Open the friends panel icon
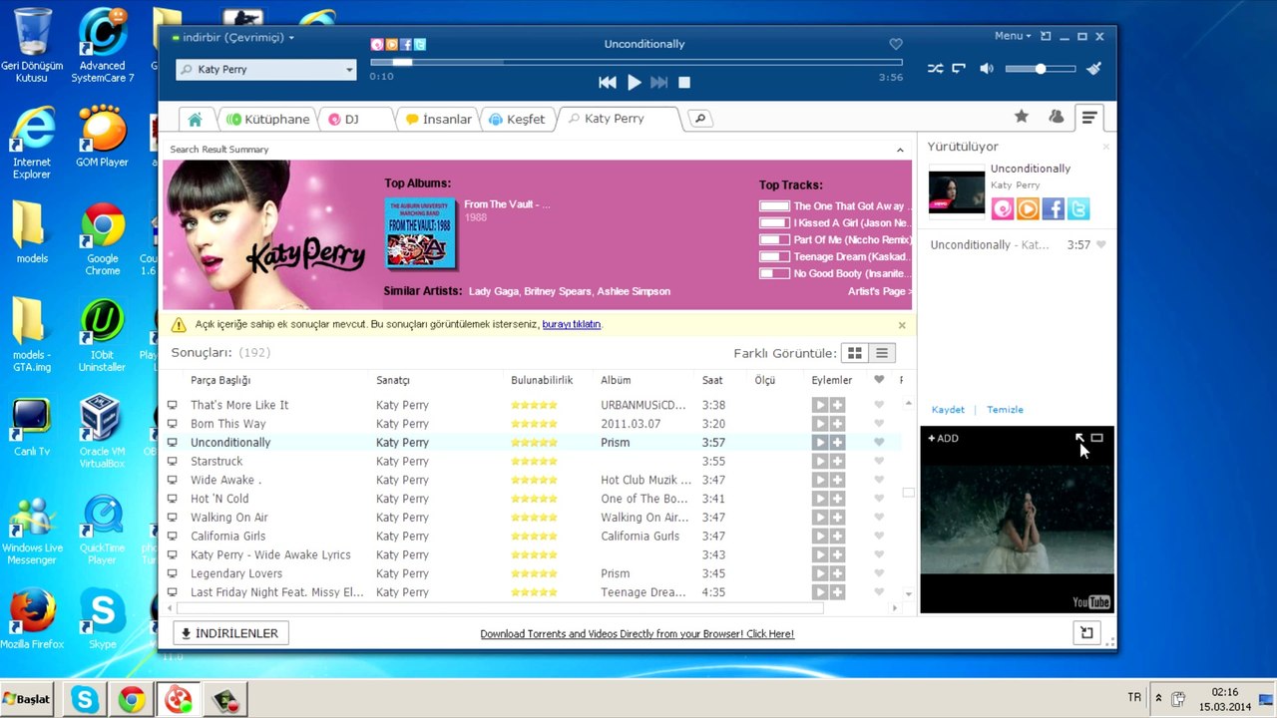The image size is (1277, 718). (x=1056, y=117)
